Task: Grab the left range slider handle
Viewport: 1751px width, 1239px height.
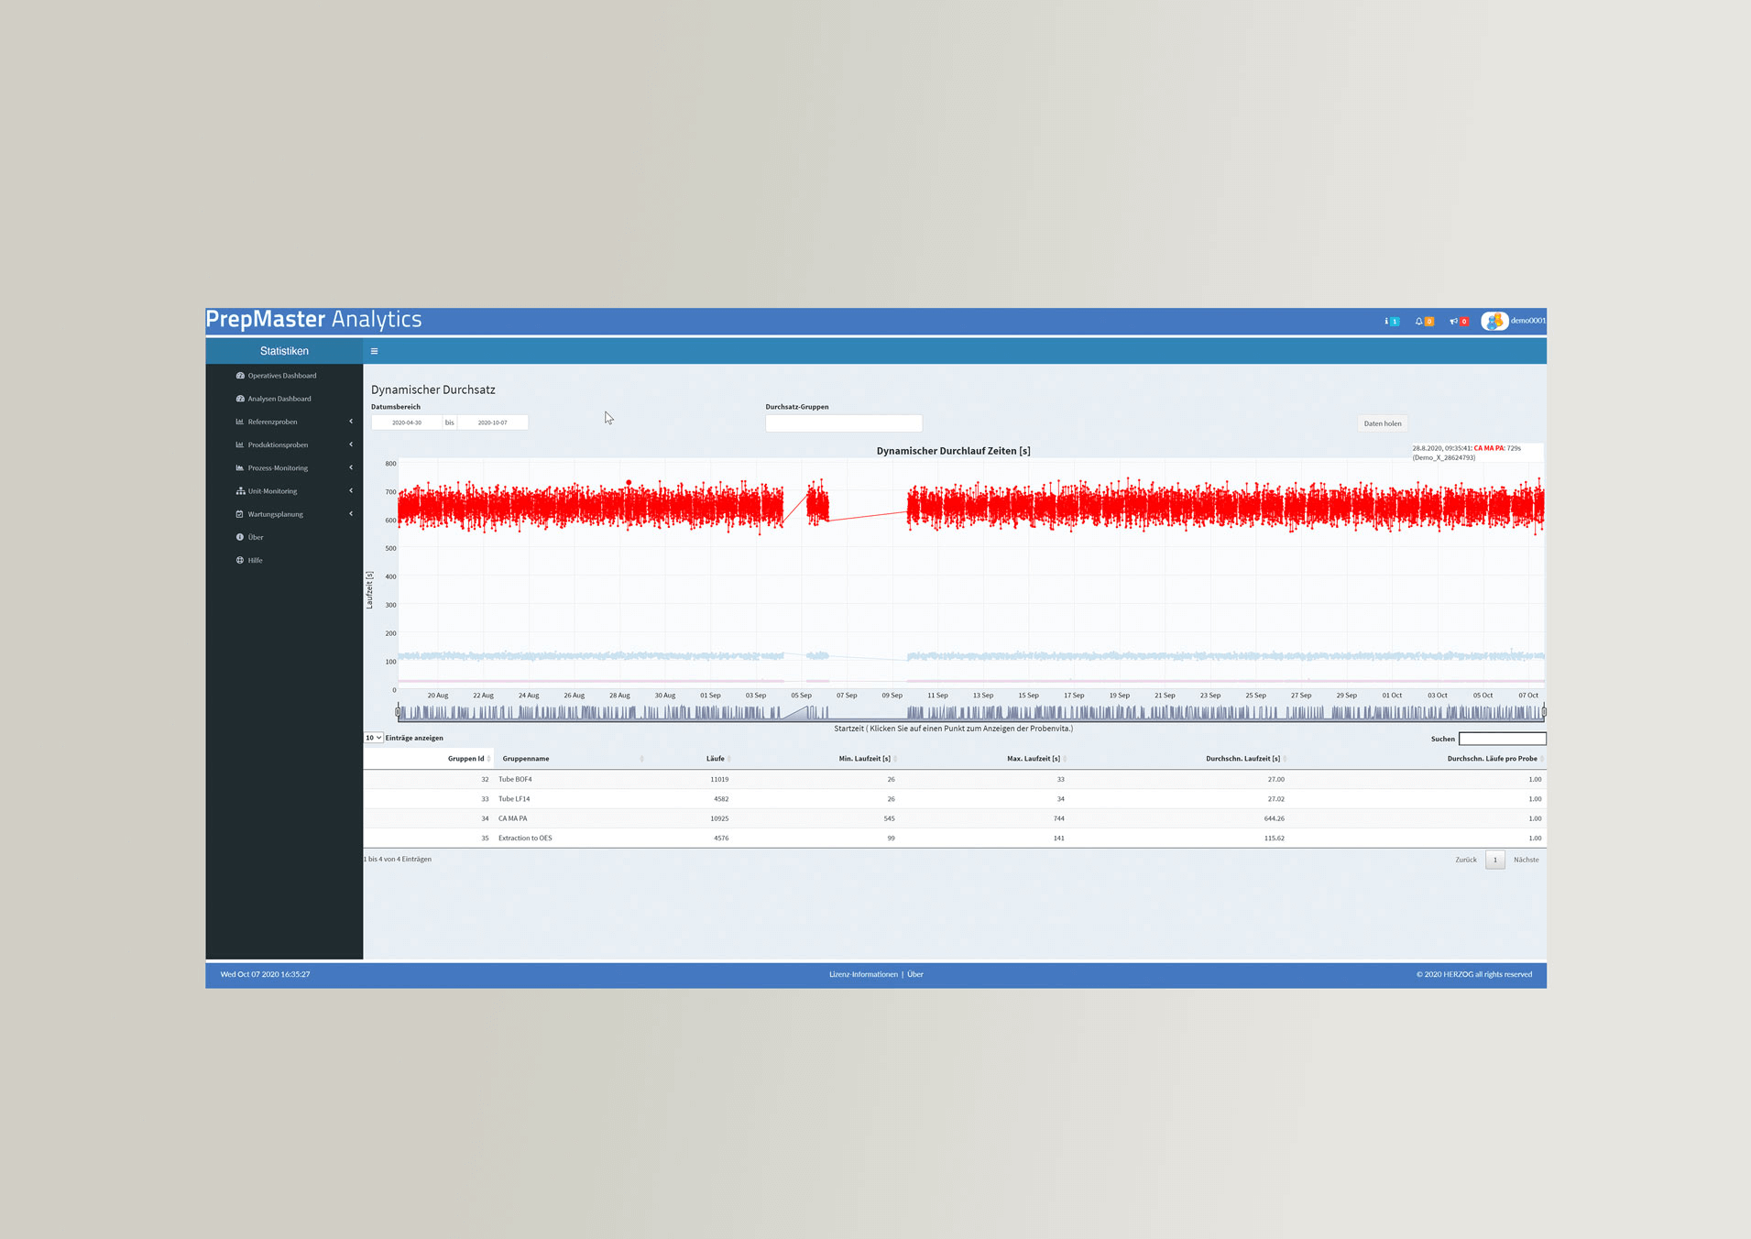Action: 398,712
